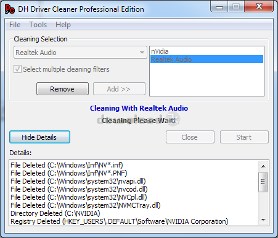Viewport: 278px width, 238px height.
Task: Open the File menu
Action: coord(15,25)
